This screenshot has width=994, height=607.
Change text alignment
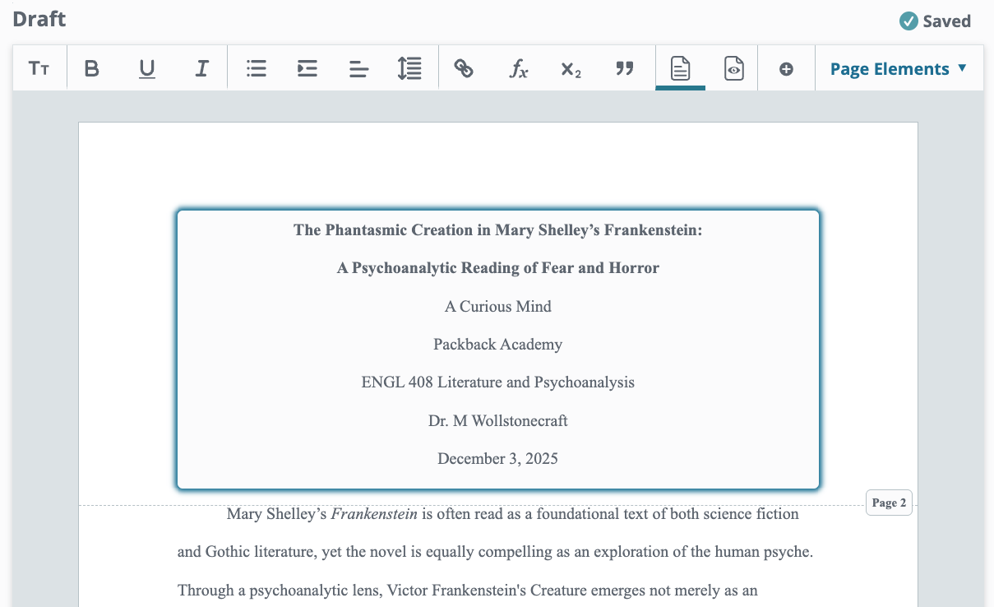(358, 68)
